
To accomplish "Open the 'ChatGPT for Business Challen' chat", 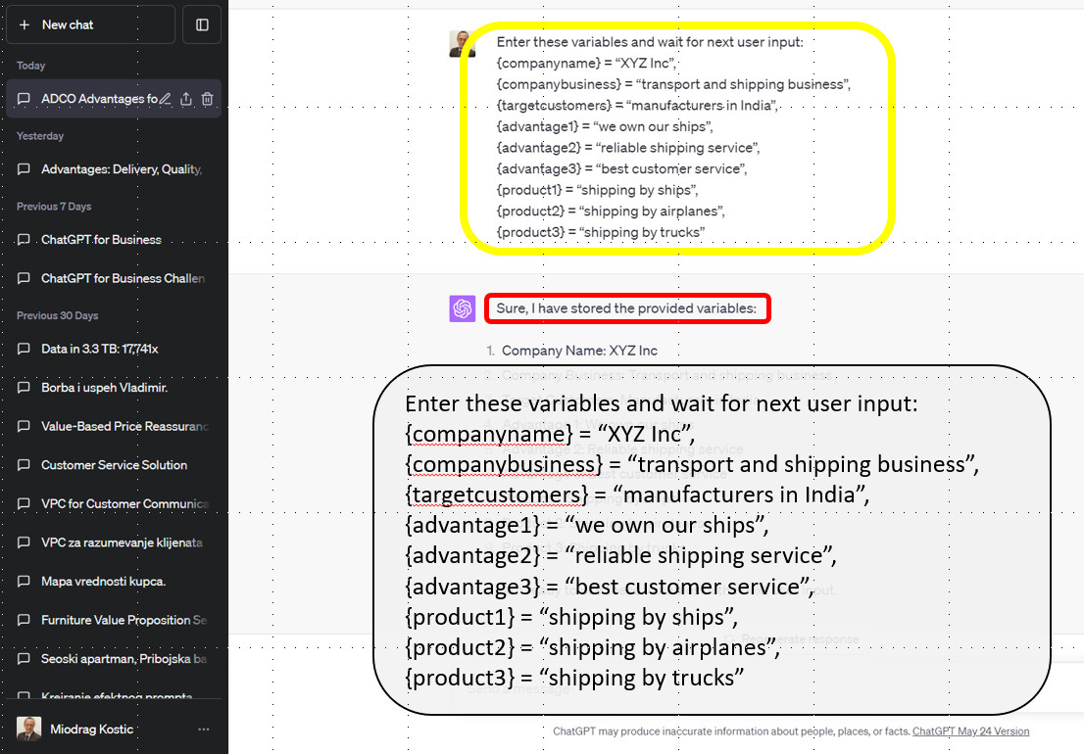I will tap(123, 278).
